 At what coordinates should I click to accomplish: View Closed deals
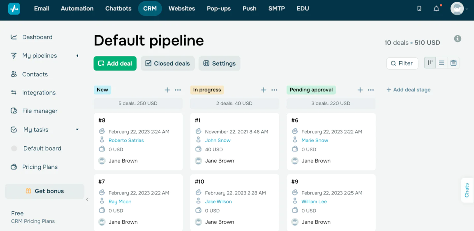(168, 64)
